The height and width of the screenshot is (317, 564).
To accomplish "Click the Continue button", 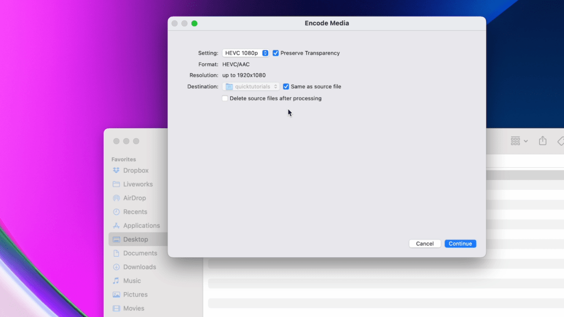I will pos(460,243).
